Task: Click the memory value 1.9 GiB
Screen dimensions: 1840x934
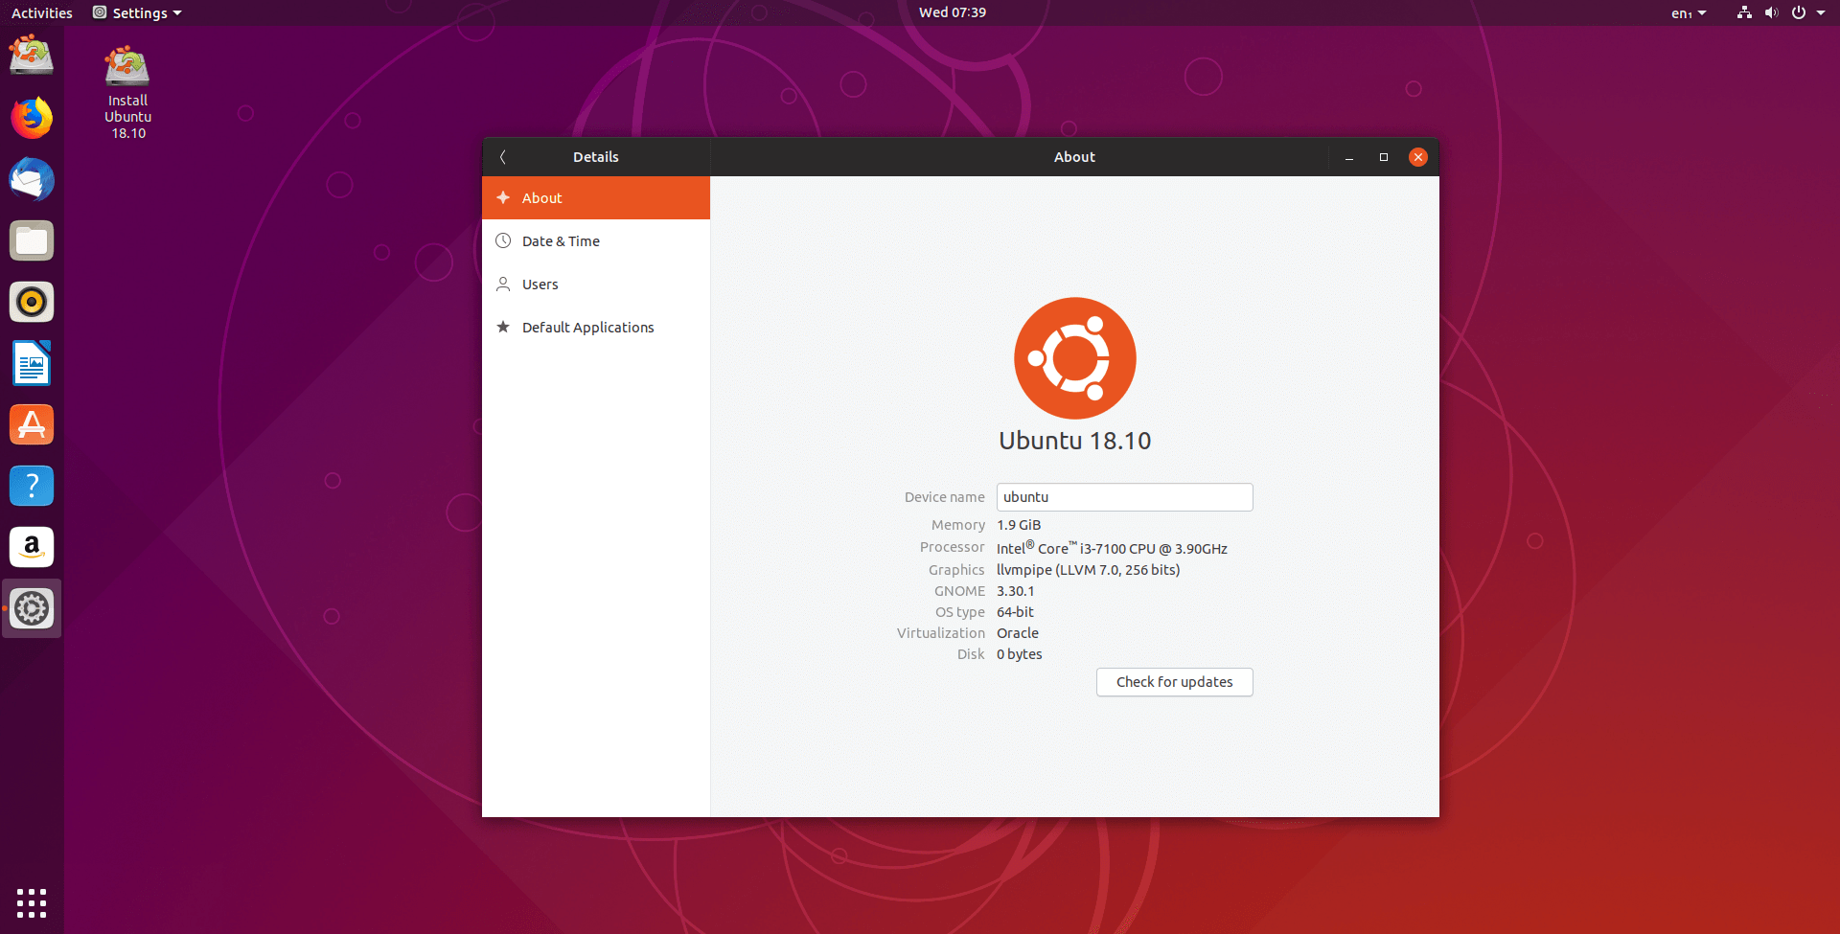Action: tap(1019, 525)
